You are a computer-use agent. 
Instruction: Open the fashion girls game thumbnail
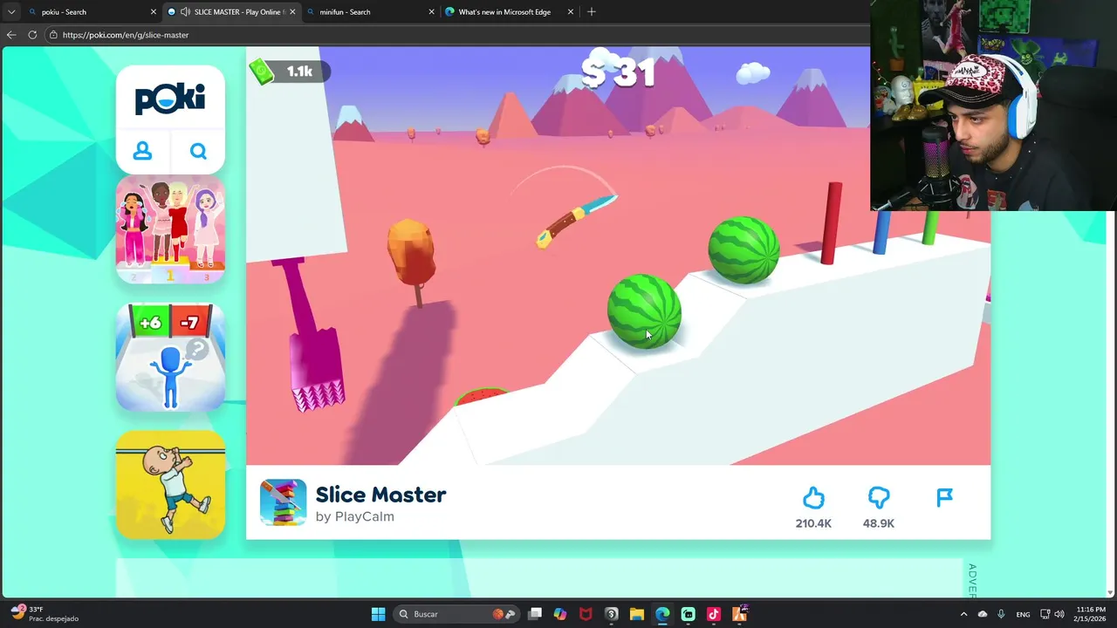[x=170, y=229]
